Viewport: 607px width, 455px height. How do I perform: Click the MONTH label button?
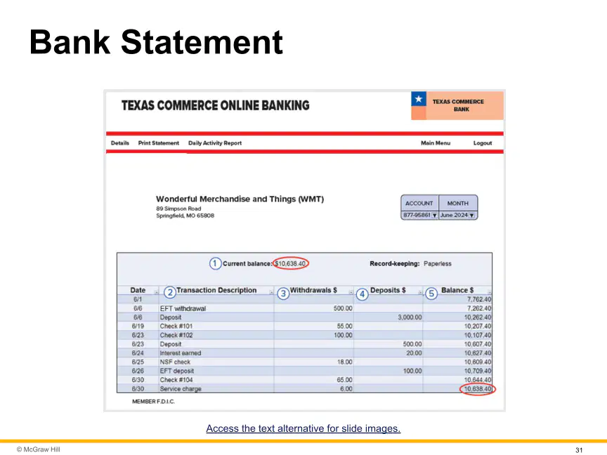point(458,203)
